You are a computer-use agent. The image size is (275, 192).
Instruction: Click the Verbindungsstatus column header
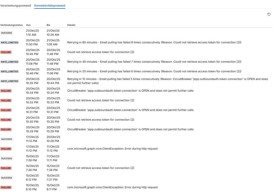pyautogui.click(x=11, y=25)
